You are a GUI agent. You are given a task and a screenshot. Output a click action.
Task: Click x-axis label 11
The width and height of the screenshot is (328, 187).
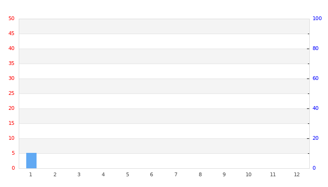[x=273, y=175]
